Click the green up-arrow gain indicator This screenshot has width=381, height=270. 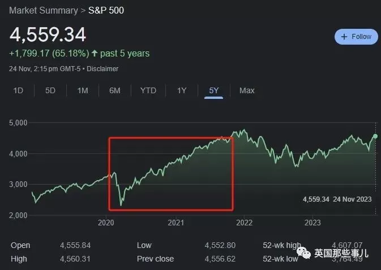95,53
